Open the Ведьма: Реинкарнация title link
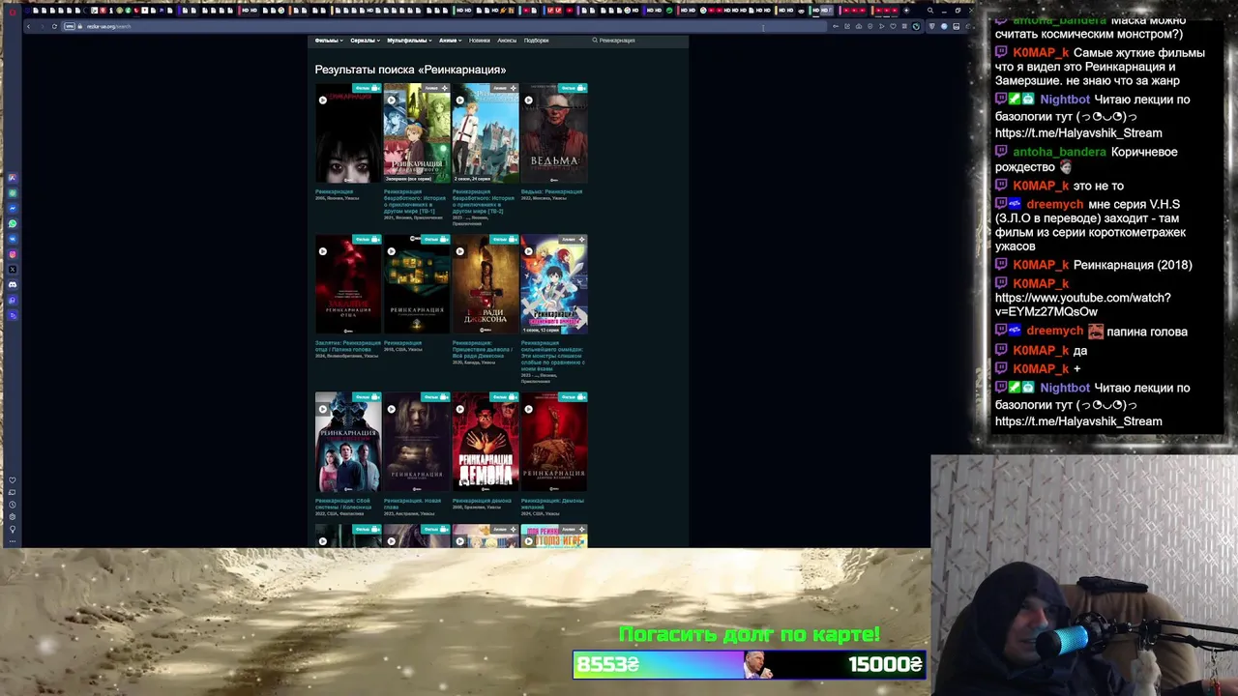 pyautogui.click(x=551, y=191)
